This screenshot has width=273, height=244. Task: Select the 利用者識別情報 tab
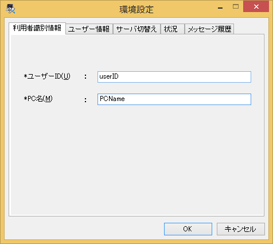(37, 28)
